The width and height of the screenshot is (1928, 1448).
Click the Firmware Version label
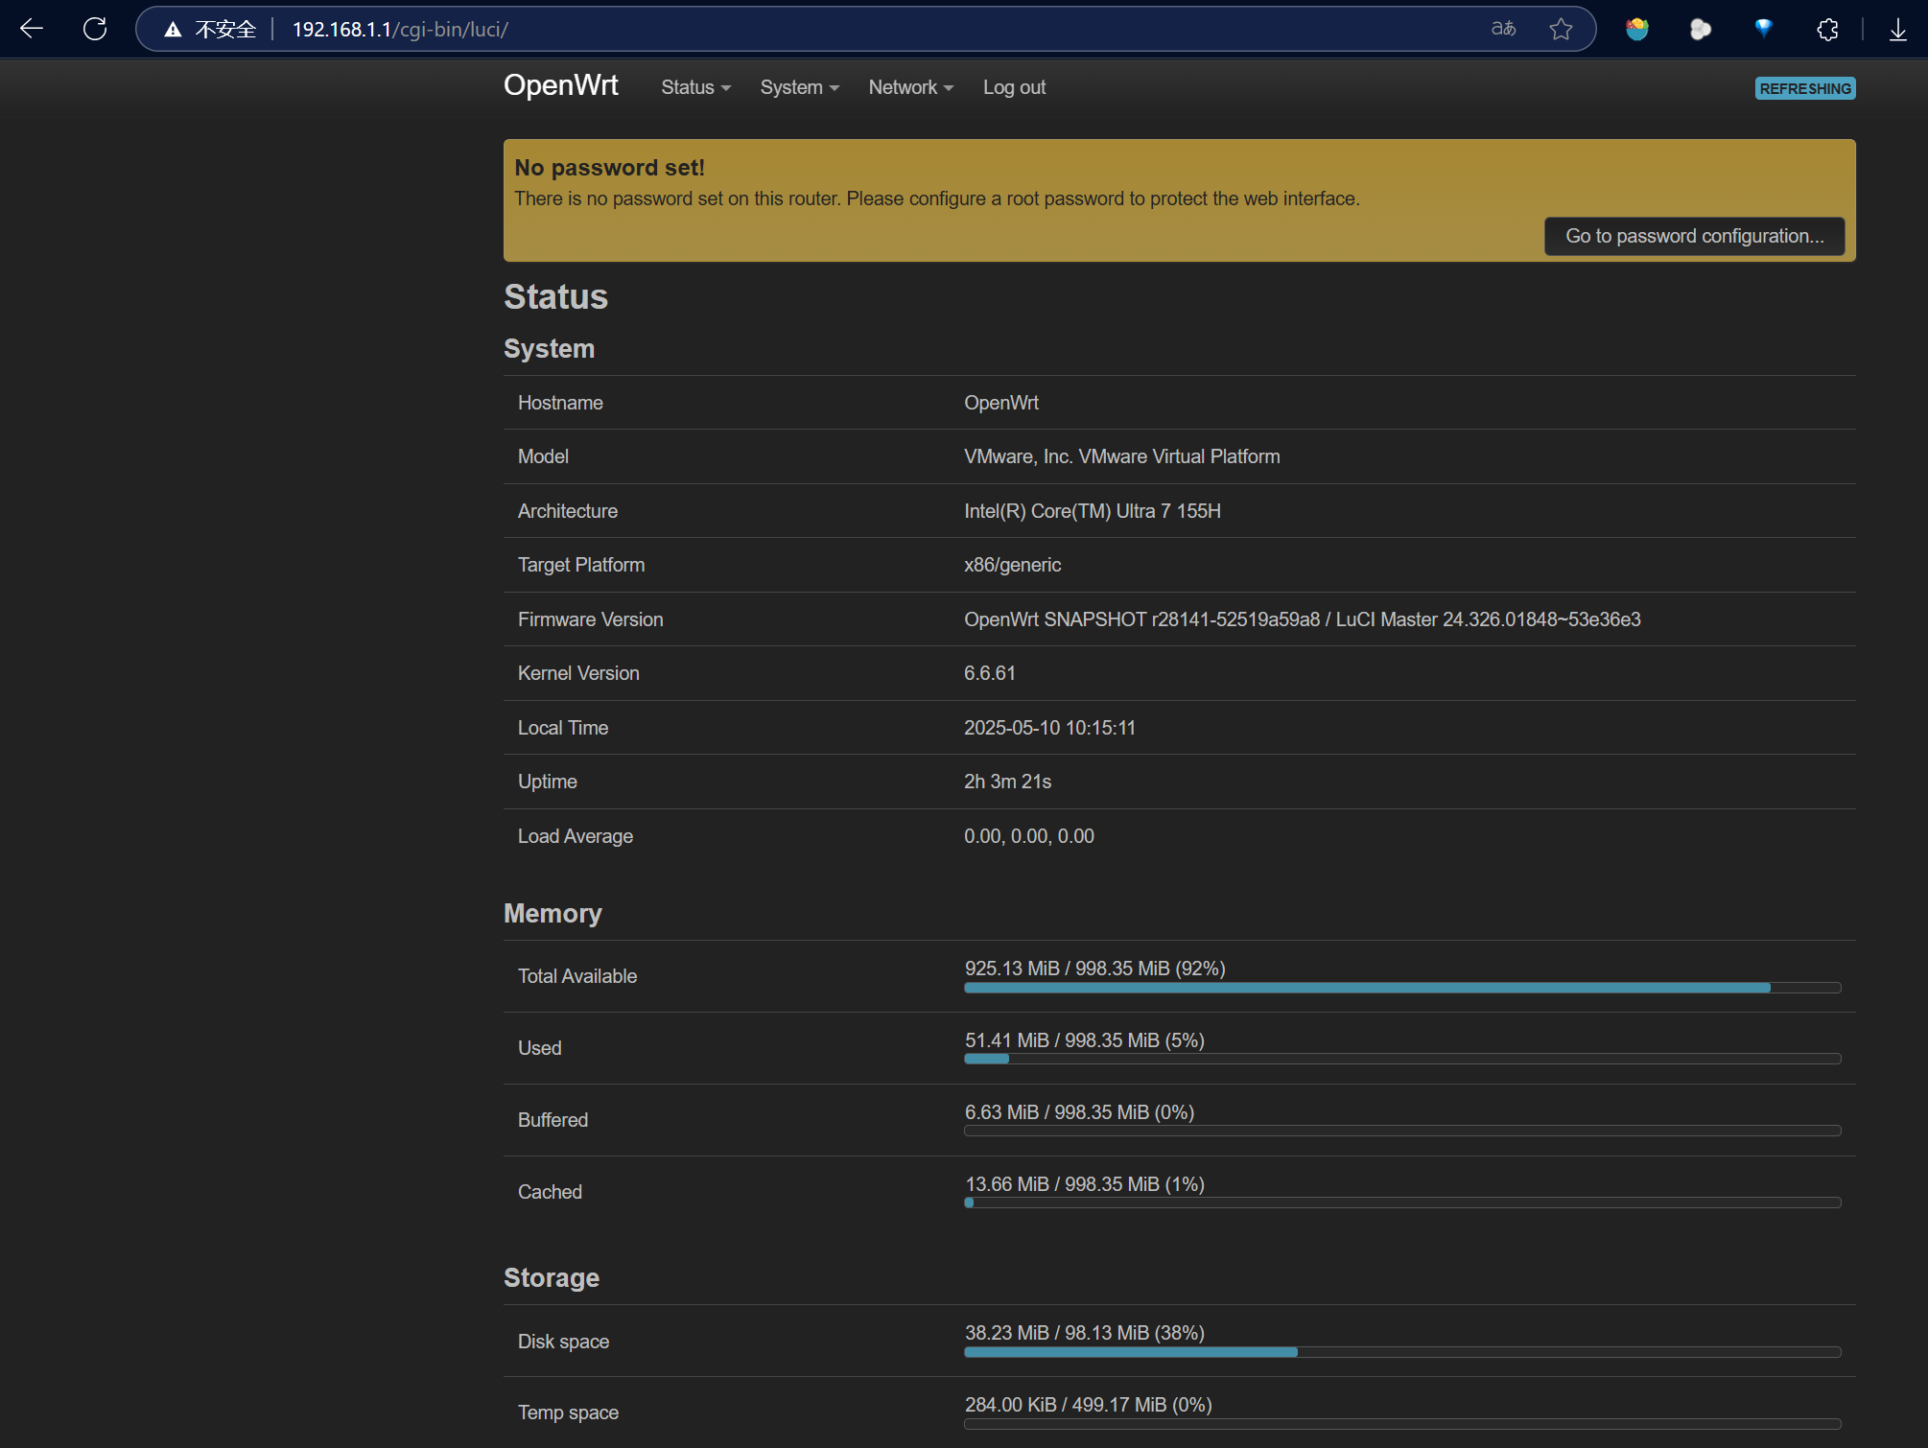coord(591,619)
